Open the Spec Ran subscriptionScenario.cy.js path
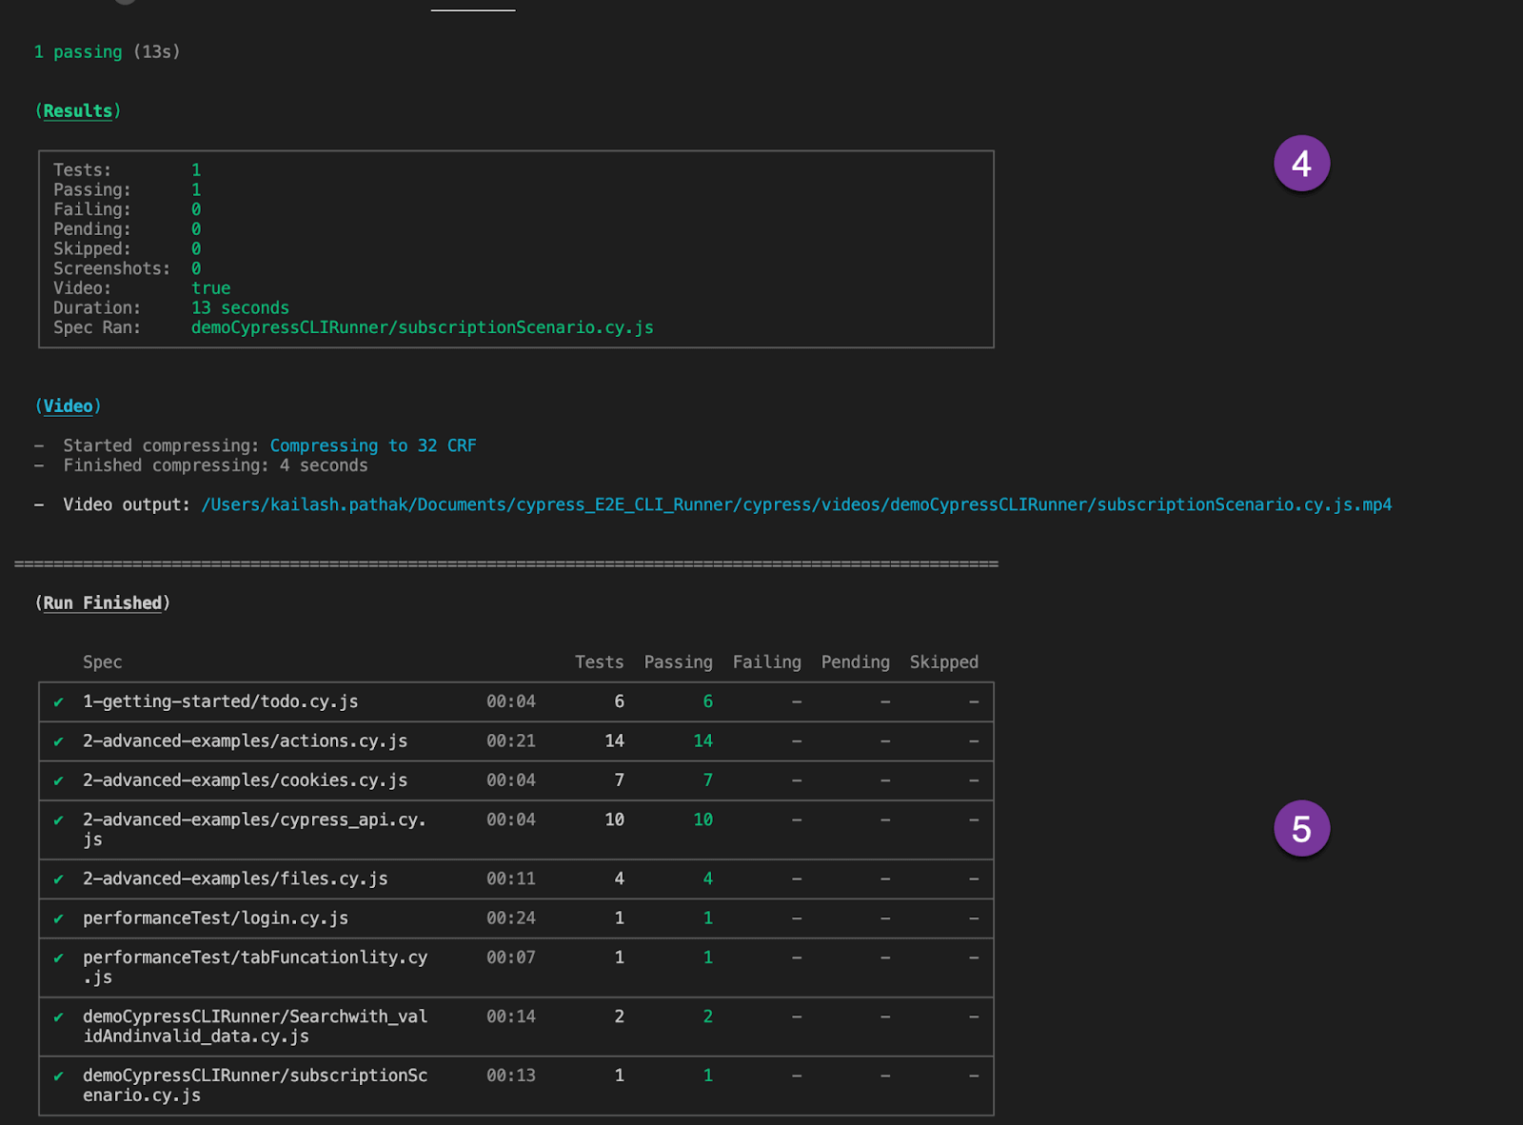Image resolution: width=1523 pixels, height=1125 pixels. [x=422, y=327]
